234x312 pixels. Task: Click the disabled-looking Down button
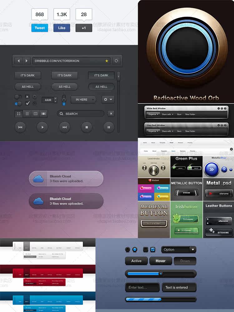[x=185, y=261]
